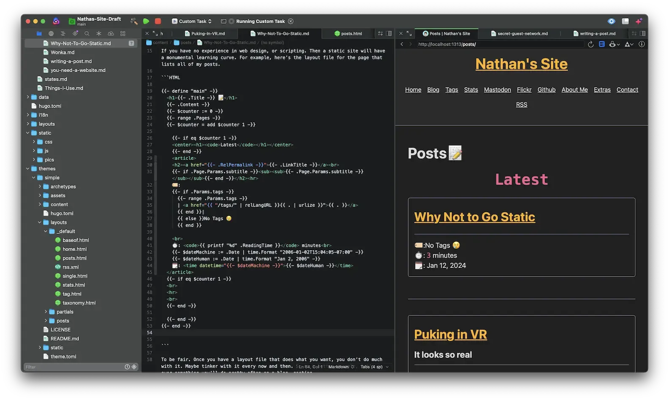Open the Symbols list sidebar icon

[x=63, y=33]
